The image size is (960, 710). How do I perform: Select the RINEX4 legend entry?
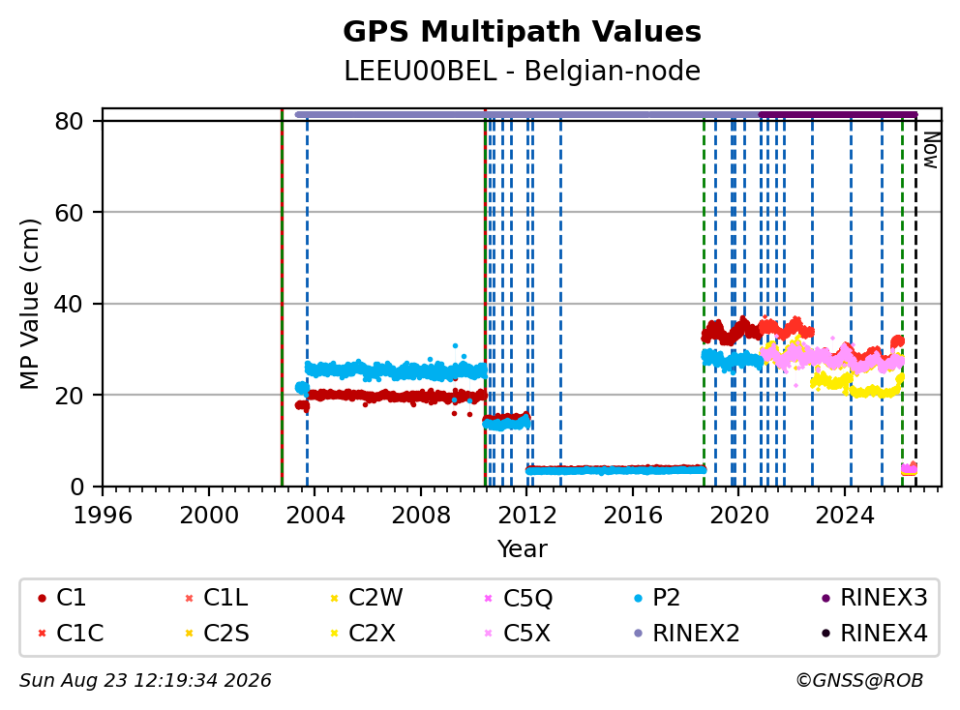click(874, 633)
